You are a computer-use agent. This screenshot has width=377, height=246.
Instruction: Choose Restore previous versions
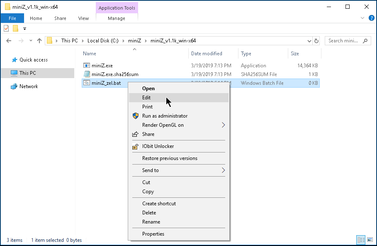point(179,158)
